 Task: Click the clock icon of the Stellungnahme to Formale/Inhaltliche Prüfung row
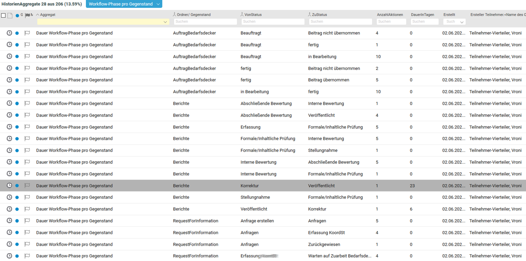pos(9,197)
